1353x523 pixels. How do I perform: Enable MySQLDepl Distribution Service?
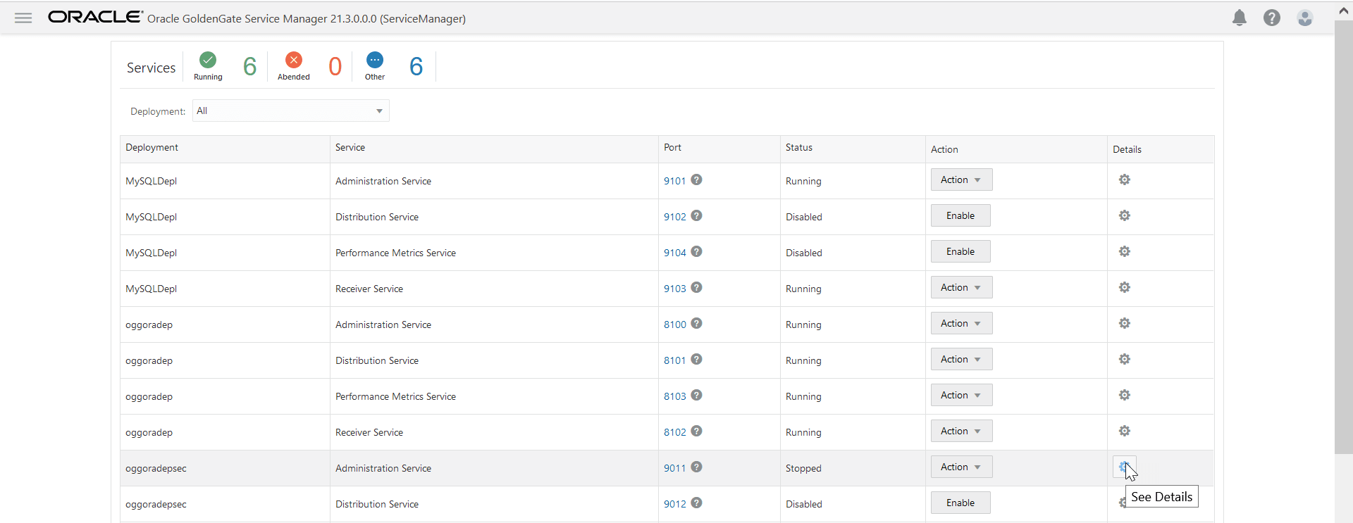tap(960, 216)
